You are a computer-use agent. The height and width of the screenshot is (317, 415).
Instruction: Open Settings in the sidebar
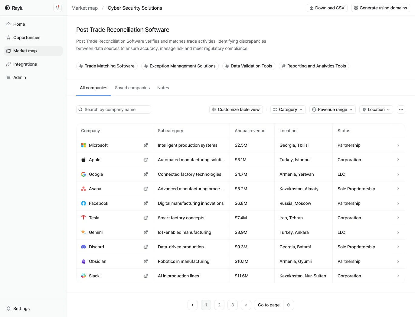click(x=33, y=309)
